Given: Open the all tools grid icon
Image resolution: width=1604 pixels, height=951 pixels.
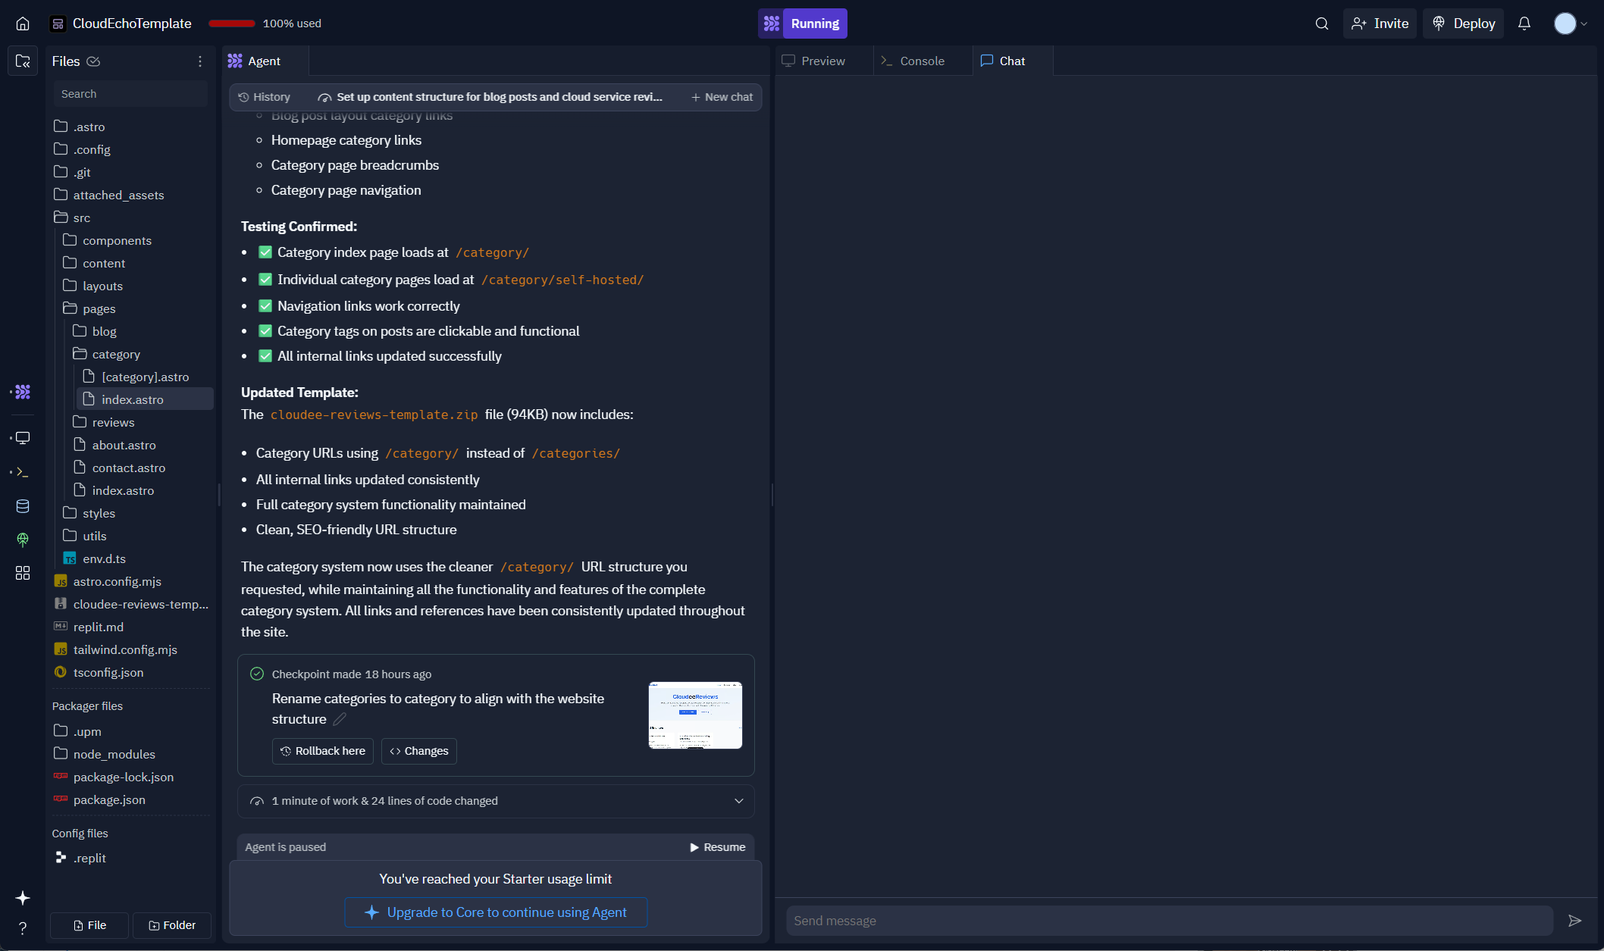Looking at the screenshot, I should click(23, 573).
